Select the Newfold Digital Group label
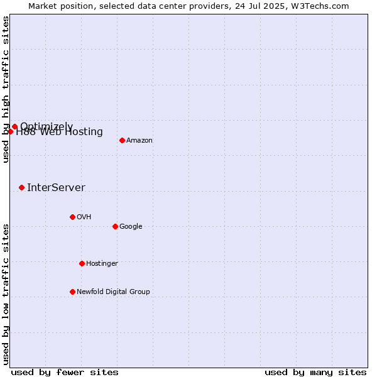 pos(113,292)
